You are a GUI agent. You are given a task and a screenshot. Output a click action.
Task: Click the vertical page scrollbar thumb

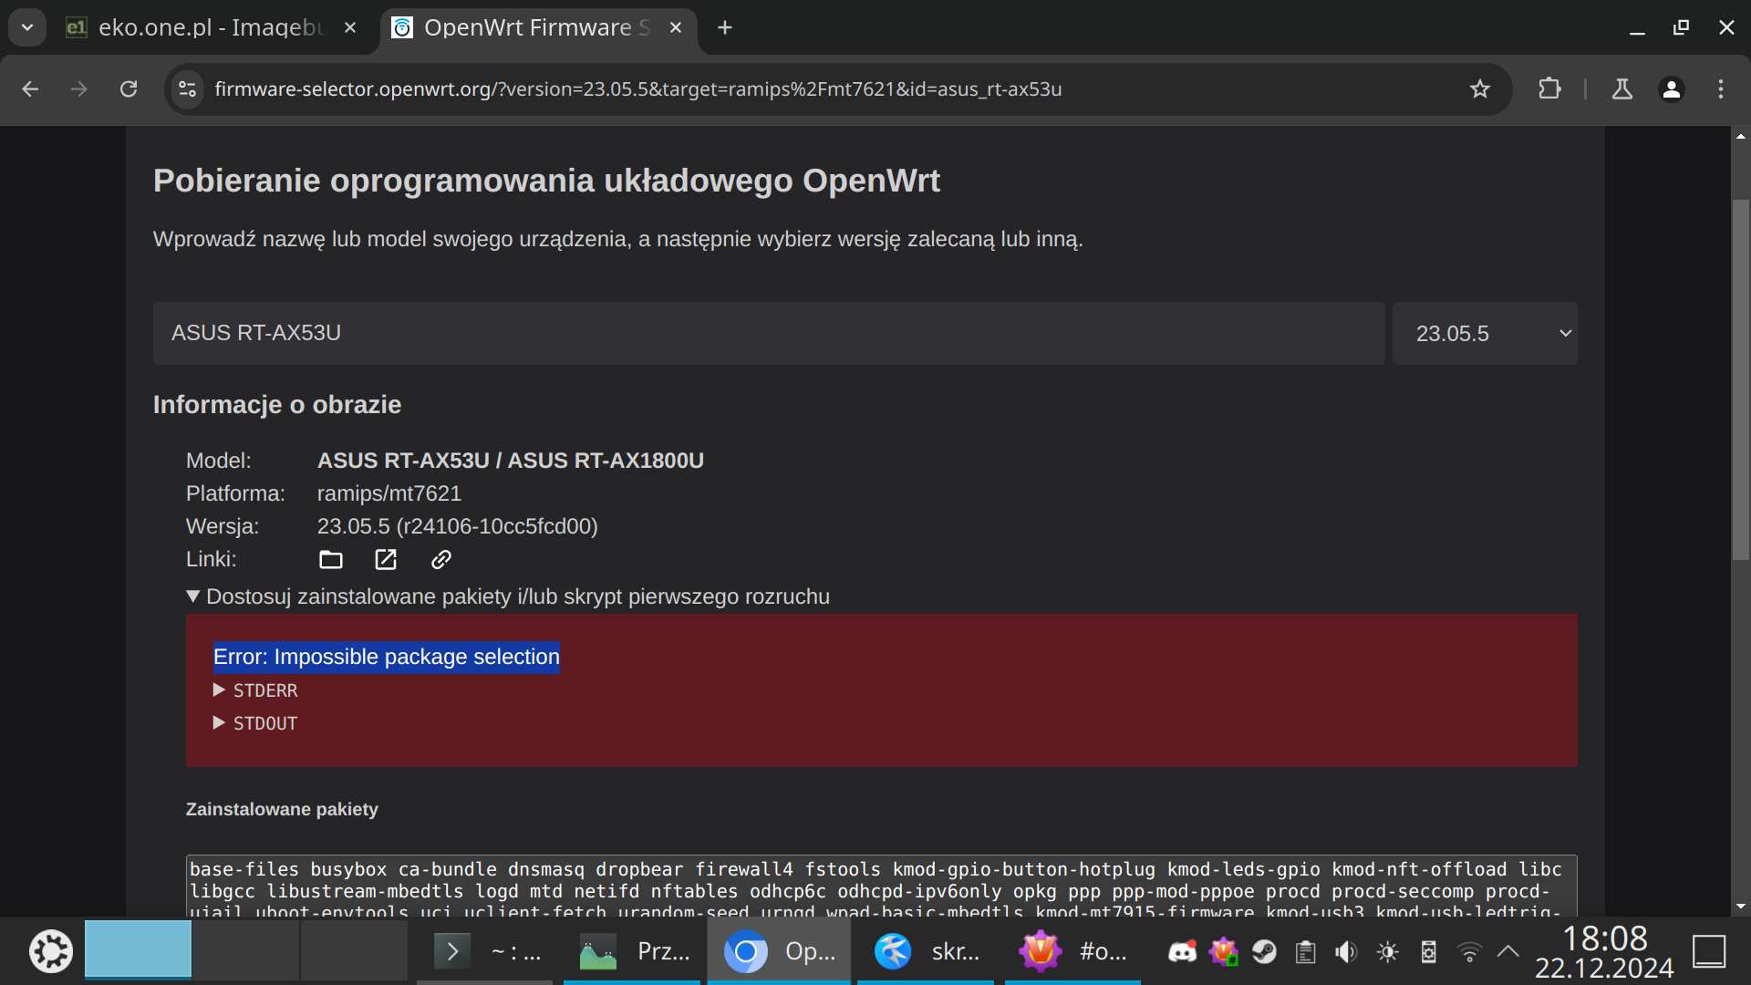[1741, 379]
